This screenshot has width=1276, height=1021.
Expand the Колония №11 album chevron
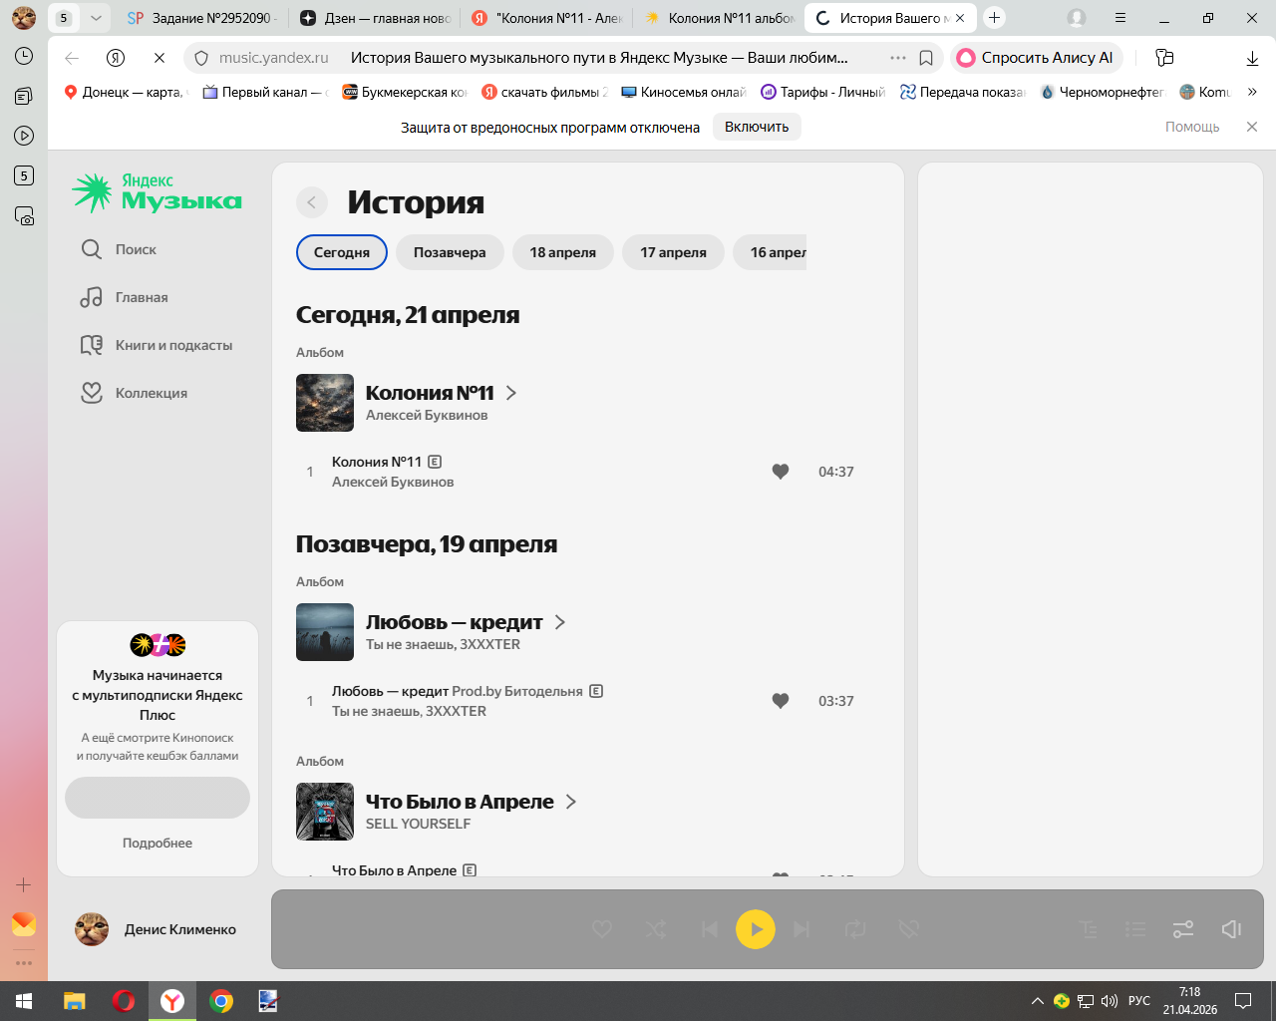coord(511,393)
